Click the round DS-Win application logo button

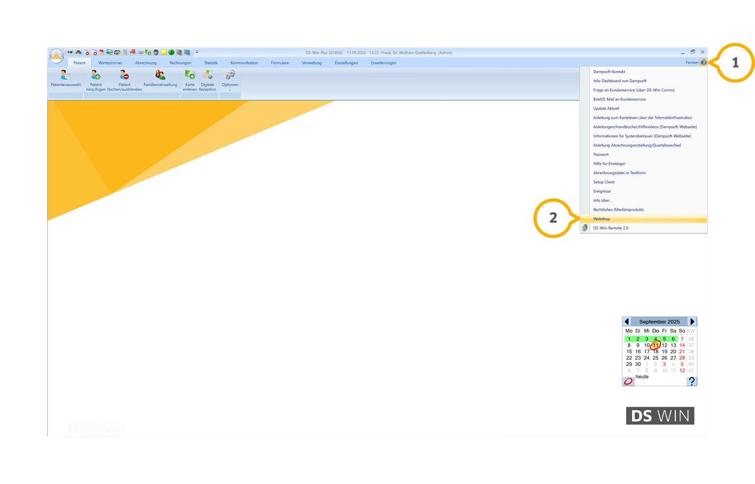coord(57,56)
